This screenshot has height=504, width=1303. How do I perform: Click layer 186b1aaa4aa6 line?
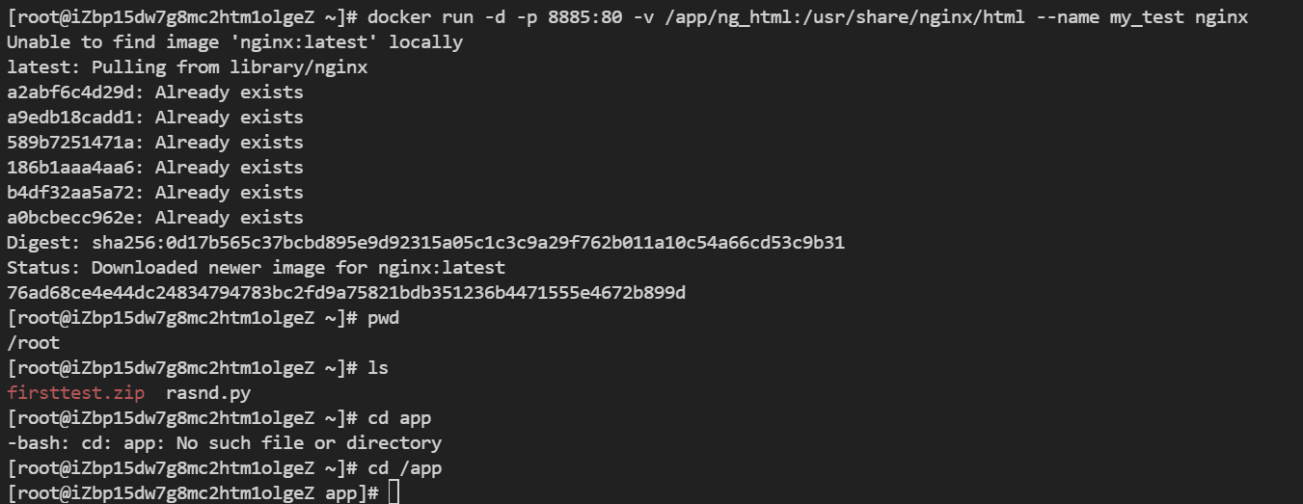[x=154, y=167]
